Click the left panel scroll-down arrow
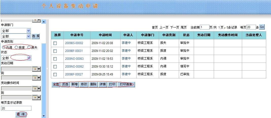The image size is (271, 118). (44, 116)
